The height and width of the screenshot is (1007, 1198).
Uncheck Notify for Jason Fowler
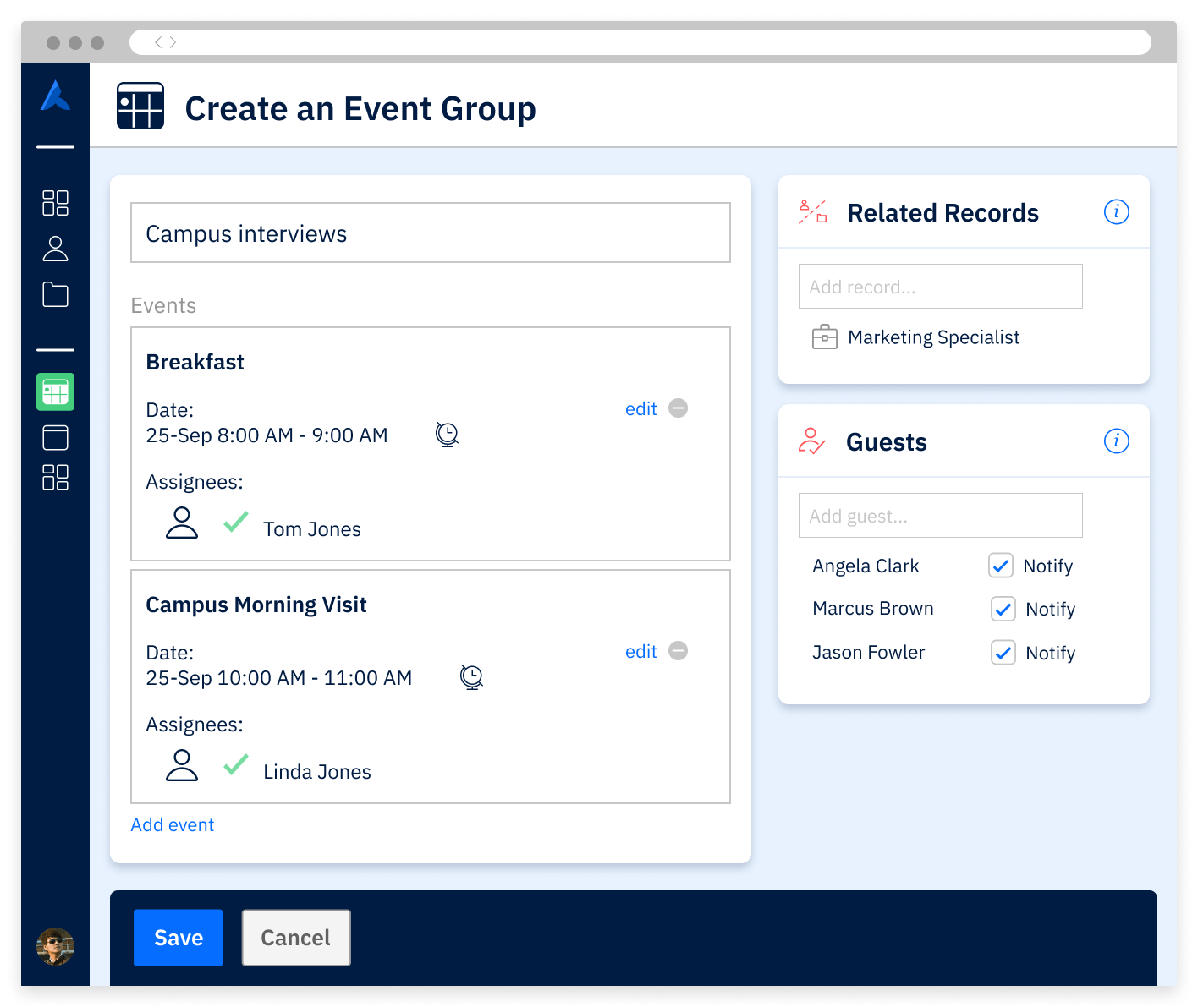[x=1003, y=652]
